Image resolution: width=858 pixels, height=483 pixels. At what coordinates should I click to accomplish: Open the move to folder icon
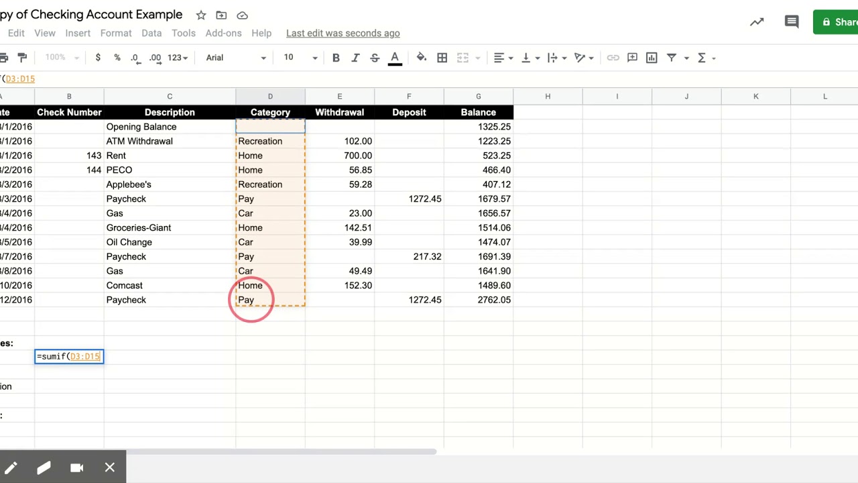[222, 15]
